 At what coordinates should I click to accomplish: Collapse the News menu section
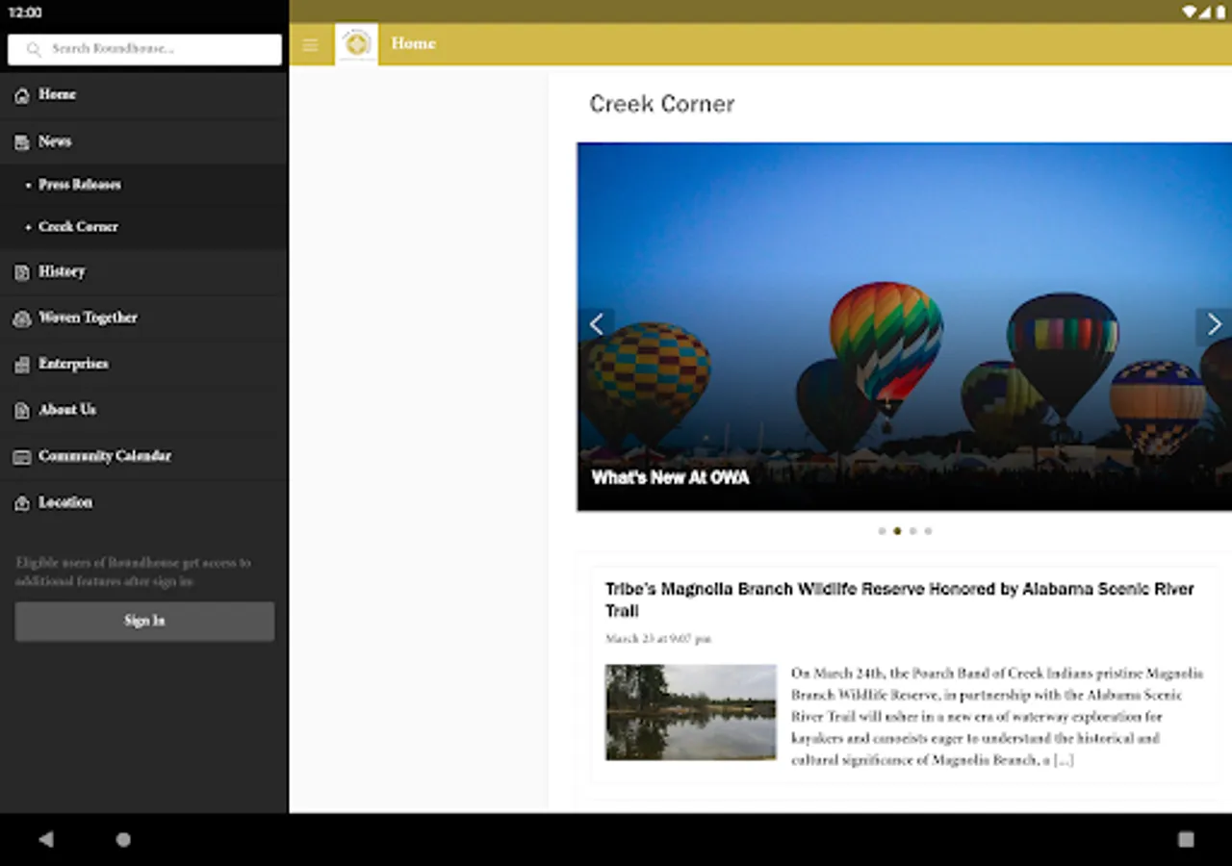[x=55, y=141]
